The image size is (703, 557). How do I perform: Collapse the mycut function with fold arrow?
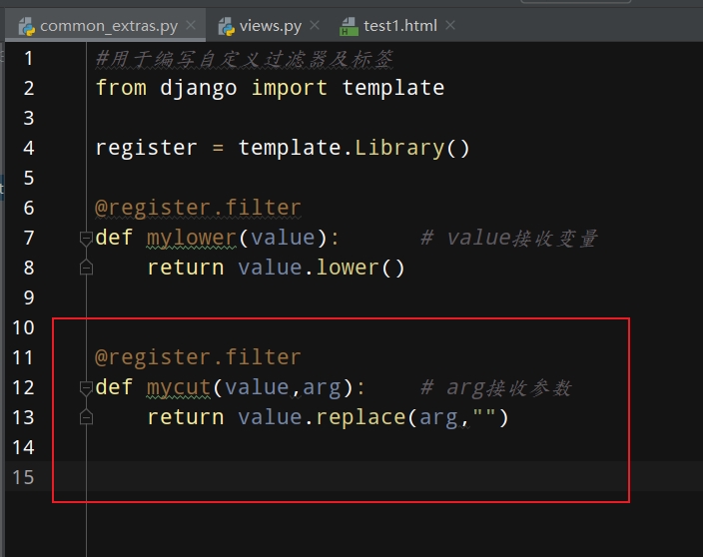(86, 387)
